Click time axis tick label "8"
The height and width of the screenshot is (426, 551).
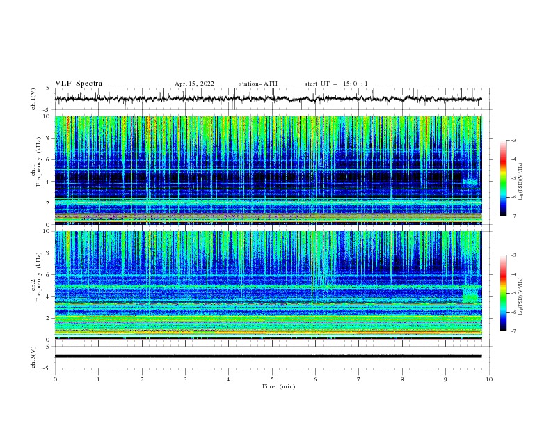(402, 379)
